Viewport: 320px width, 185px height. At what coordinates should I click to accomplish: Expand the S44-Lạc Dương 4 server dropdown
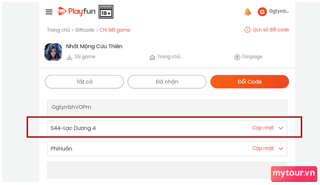[x=281, y=128]
